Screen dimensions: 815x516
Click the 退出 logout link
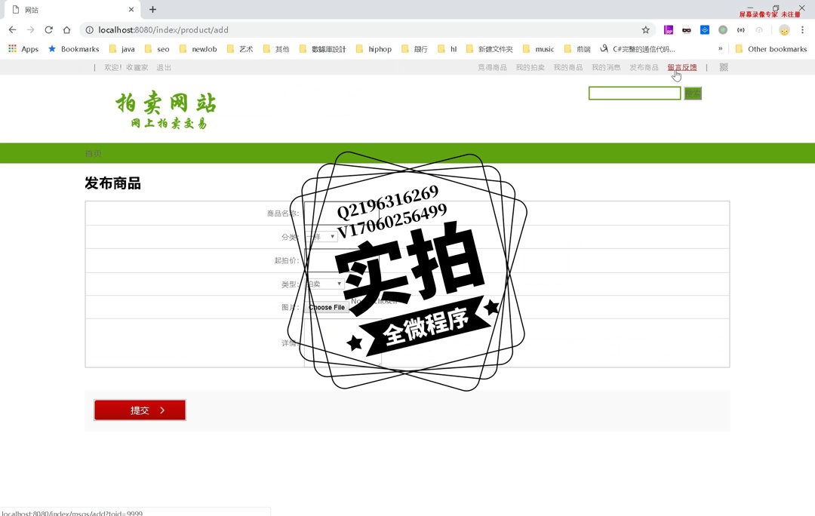164,67
